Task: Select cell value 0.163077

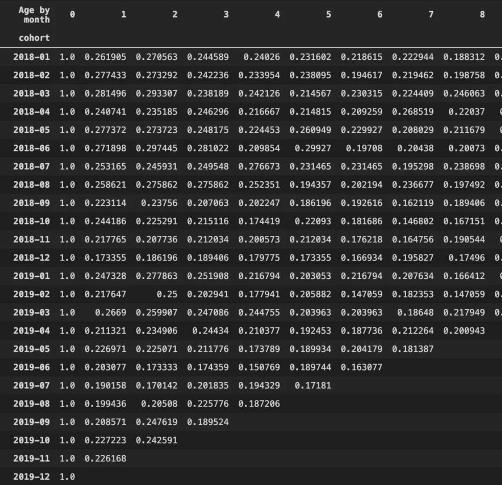Action: (x=362, y=367)
